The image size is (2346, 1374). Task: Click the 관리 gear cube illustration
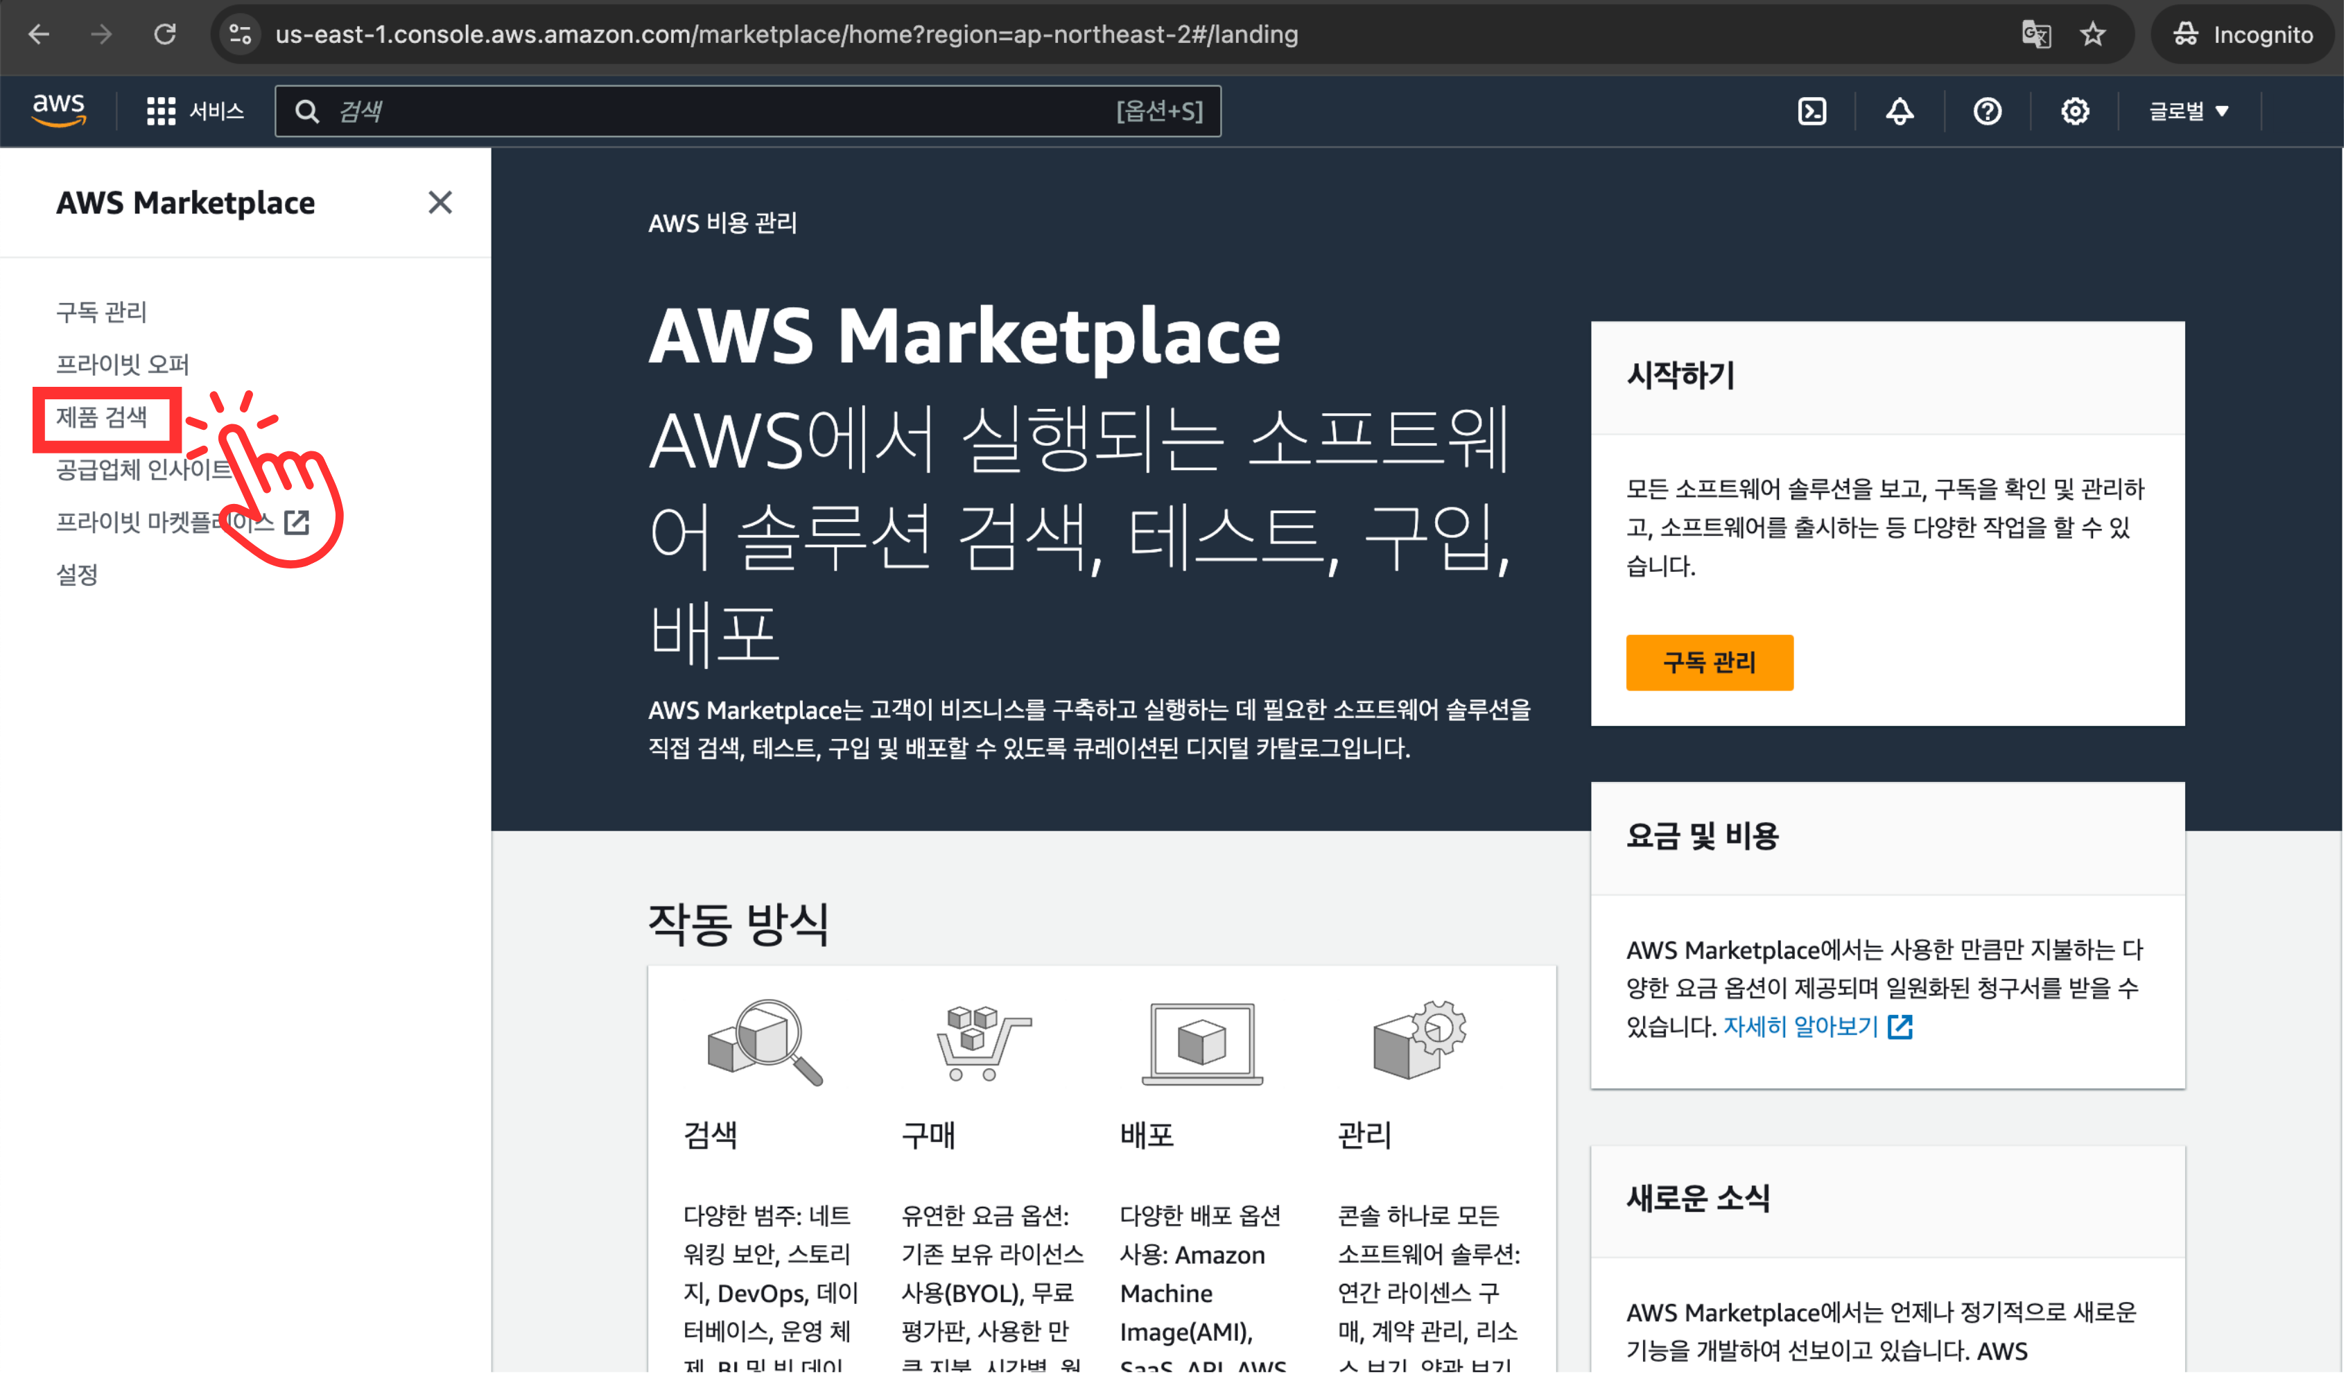1419,1041
